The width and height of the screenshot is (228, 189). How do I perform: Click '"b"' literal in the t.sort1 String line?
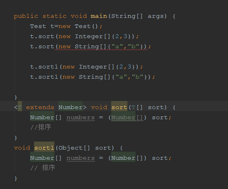[138, 77]
